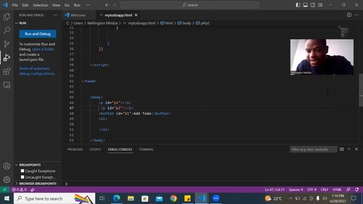The image size is (363, 204).
Task: Open notifications bell in status bar
Action: click(357, 189)
